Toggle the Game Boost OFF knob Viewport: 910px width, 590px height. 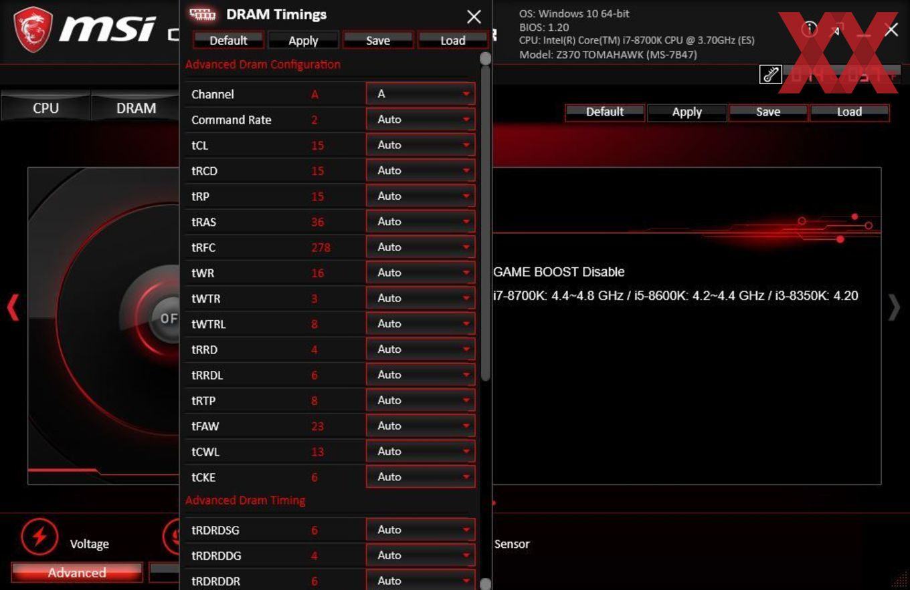[x=165, y=318]
